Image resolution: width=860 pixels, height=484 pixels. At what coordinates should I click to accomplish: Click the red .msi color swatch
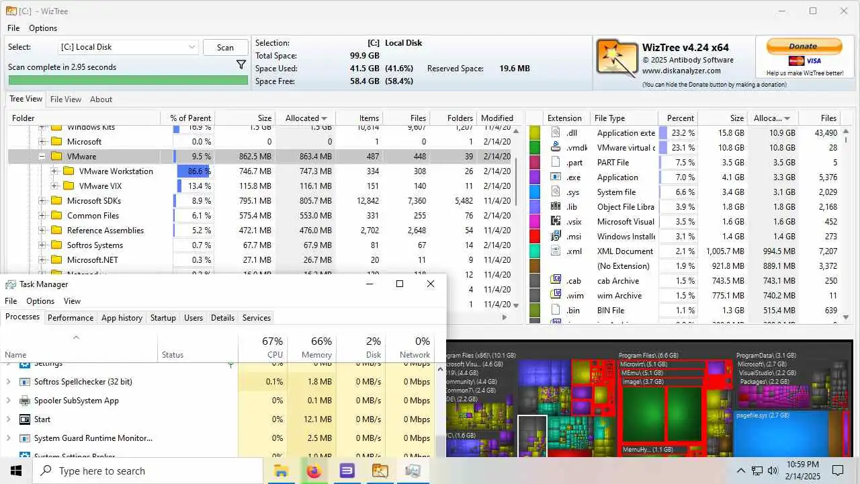coord(535,236)
